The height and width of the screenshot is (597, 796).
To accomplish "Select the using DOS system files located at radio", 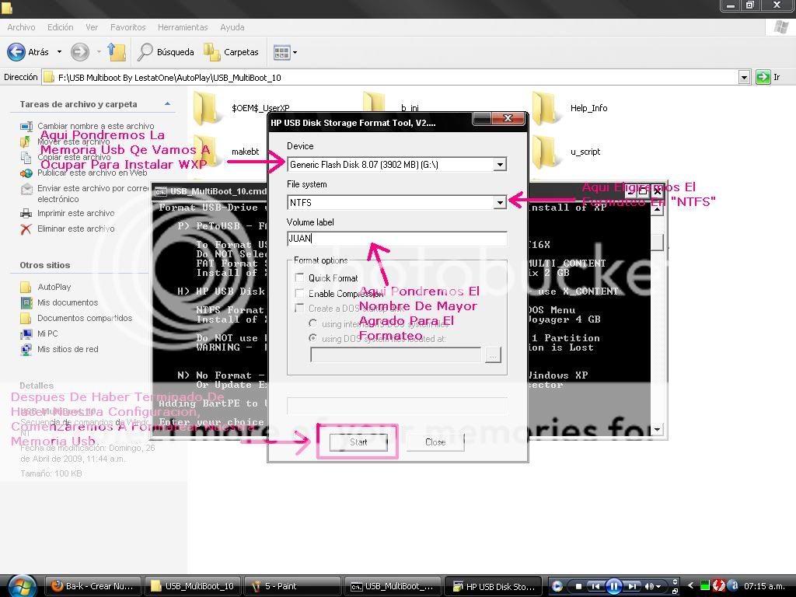I will point(312,338).
